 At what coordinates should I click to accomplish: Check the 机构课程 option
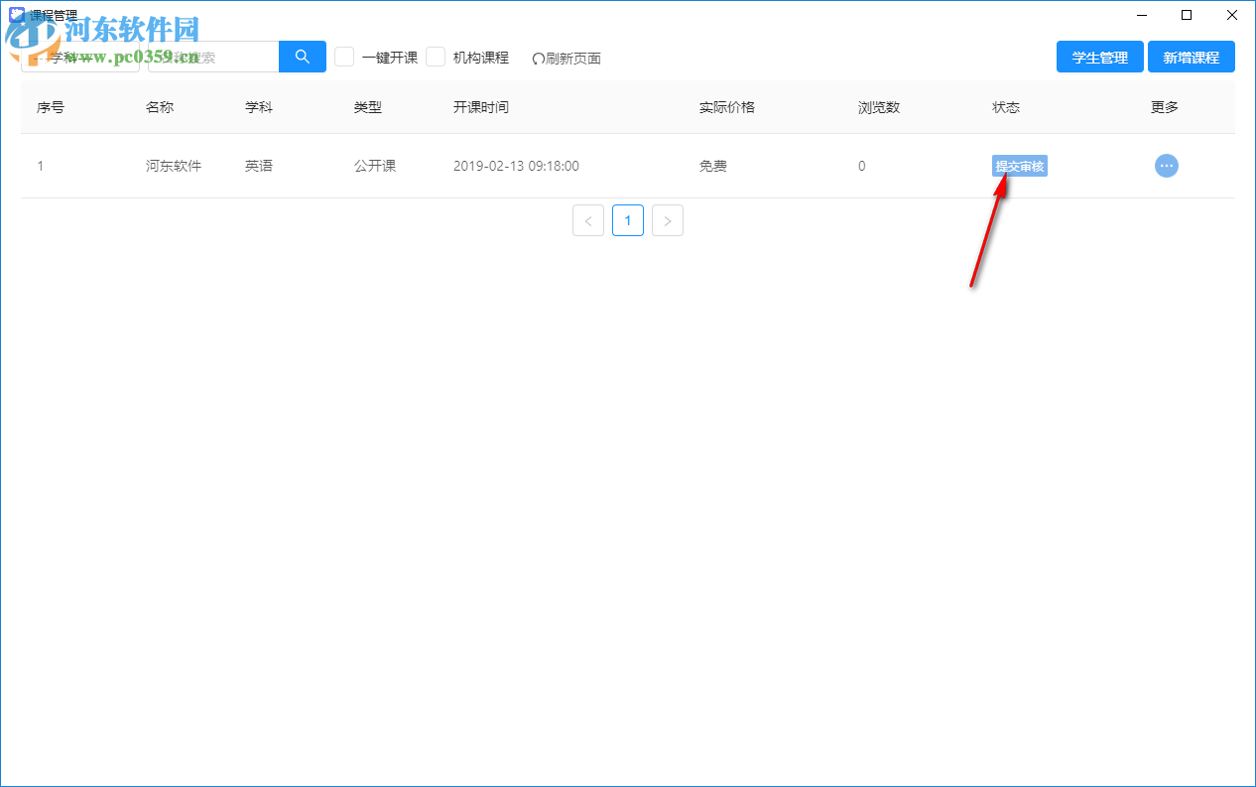pos(436,57)
